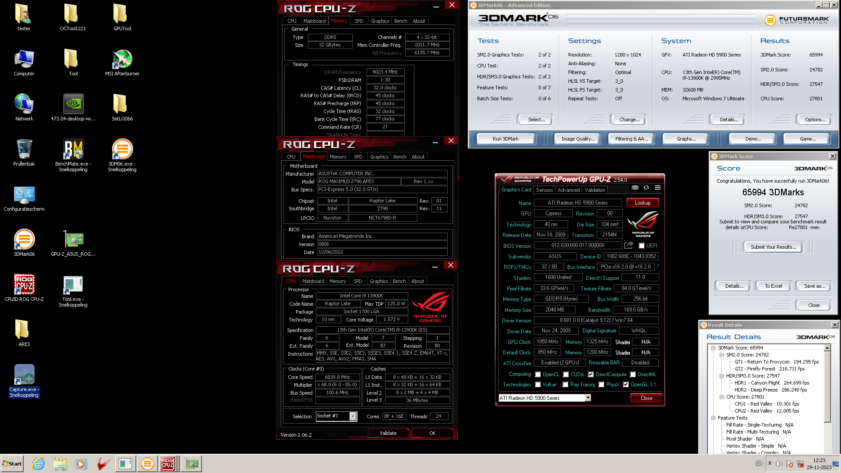
Task: Open the 473.04-desktop NVIDIA driver icon
Action: (73, 108)
